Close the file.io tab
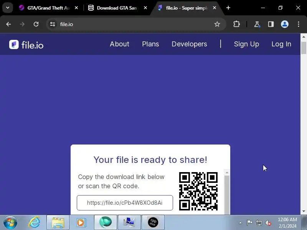 click(x=215, y=8)
